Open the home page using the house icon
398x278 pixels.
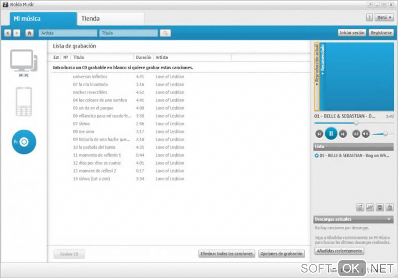[x=29, y=33]
